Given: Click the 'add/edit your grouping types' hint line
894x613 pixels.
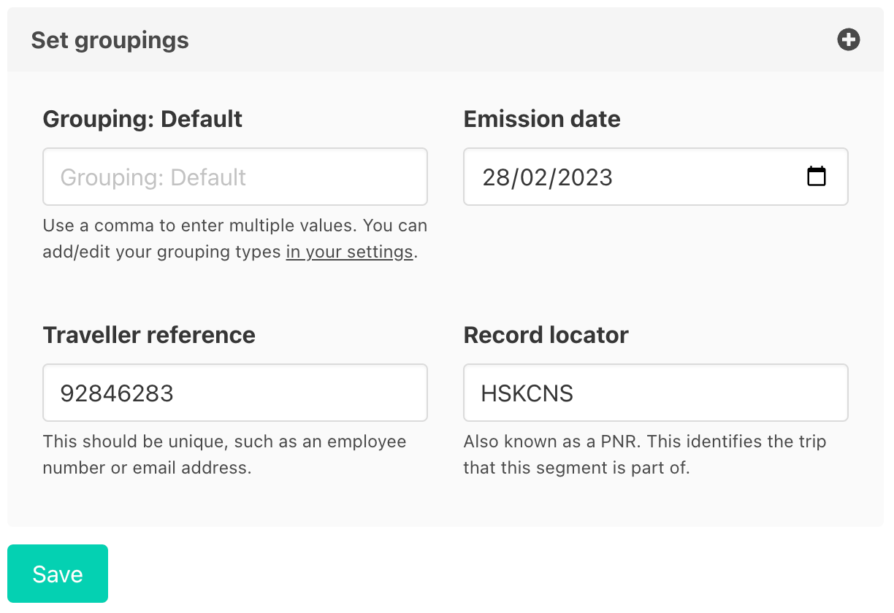Looking at the screenshot, I should pyautogui.click(x=164, y=252).
